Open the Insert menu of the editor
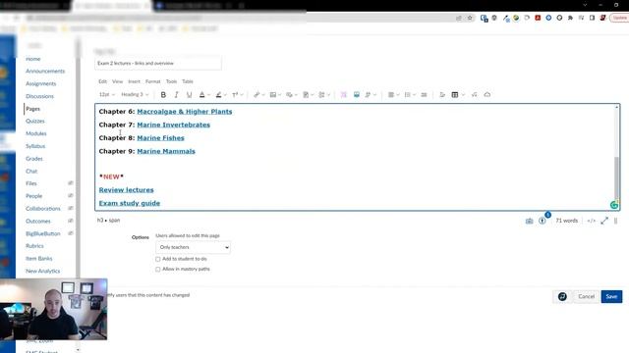The image size is (629, 353). [134, 81]
